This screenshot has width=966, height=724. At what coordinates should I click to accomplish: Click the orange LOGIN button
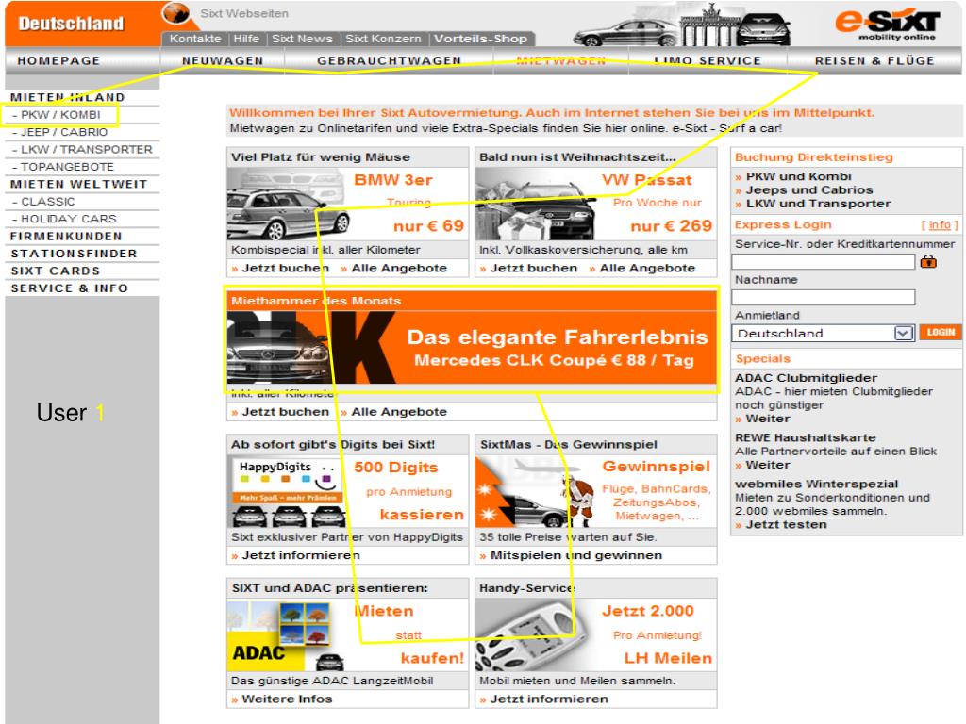(x=941, y=333)
